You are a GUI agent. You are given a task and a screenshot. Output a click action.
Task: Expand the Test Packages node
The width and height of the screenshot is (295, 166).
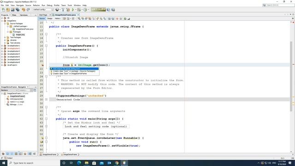(5, 37)
